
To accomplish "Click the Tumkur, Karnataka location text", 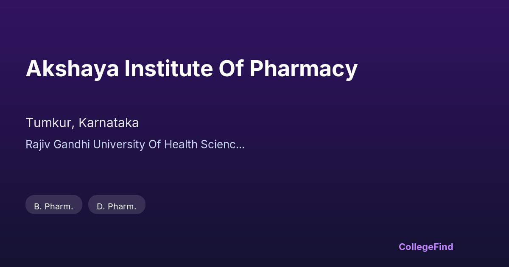I will click(82, 123).
